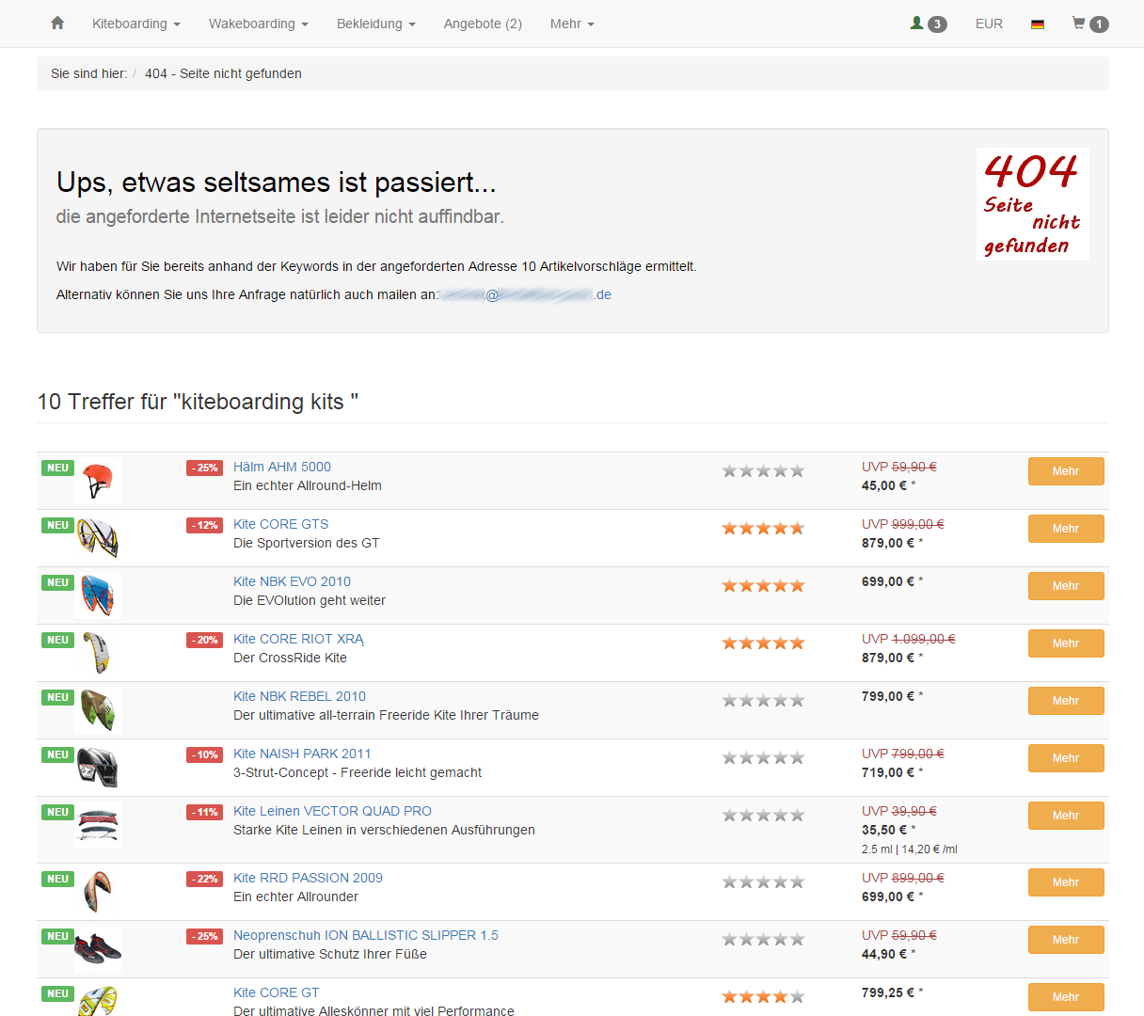This screenshot has height=1016, width=1144.
Task: Open the EUR currency selector
Action: click(x=989, y=24)
